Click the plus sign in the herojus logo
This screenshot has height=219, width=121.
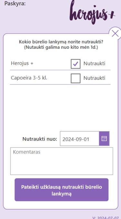tap(112, 15)
